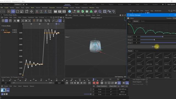Open the Size coordinate dropdown
Screen dimensions: 176x99
click(124, 86)
